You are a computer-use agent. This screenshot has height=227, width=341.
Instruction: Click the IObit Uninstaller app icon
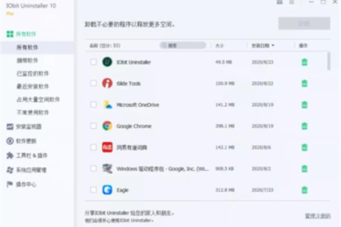(x=107, y=62)
